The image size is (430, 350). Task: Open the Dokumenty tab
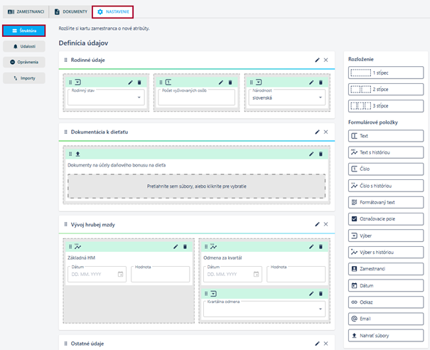click(71, 12)
